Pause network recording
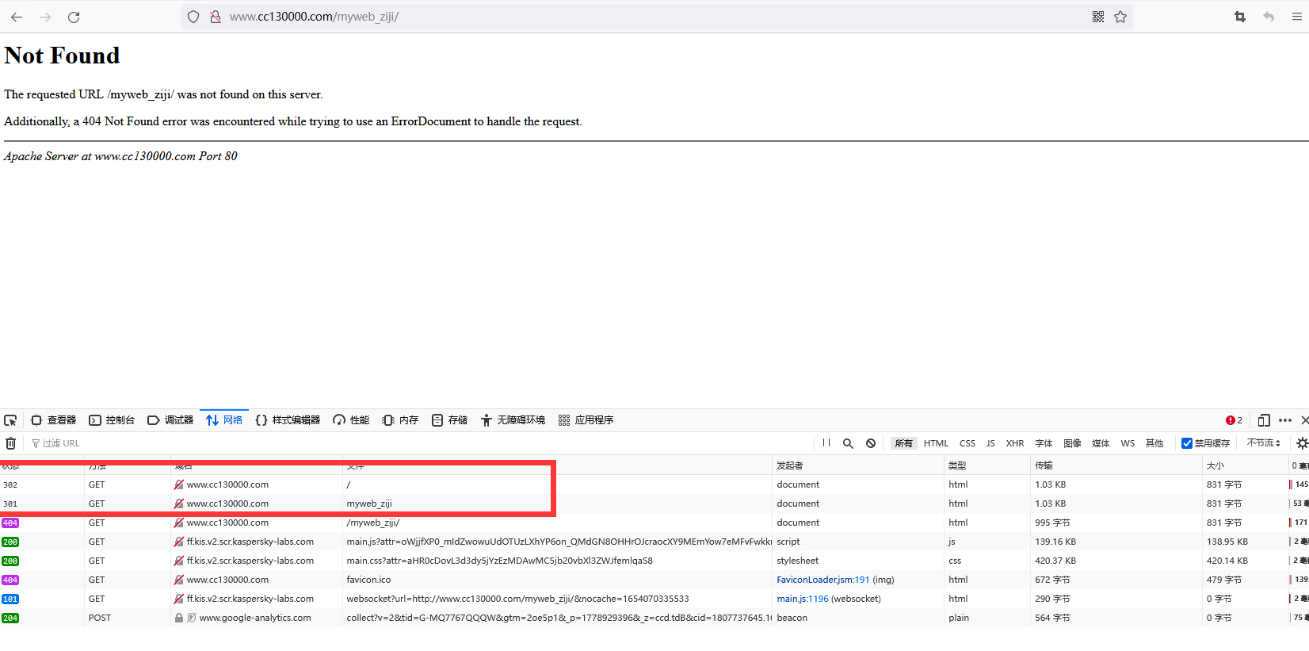Image resolution: width=1309 pixels, height=651 pixels. [826, 443]
